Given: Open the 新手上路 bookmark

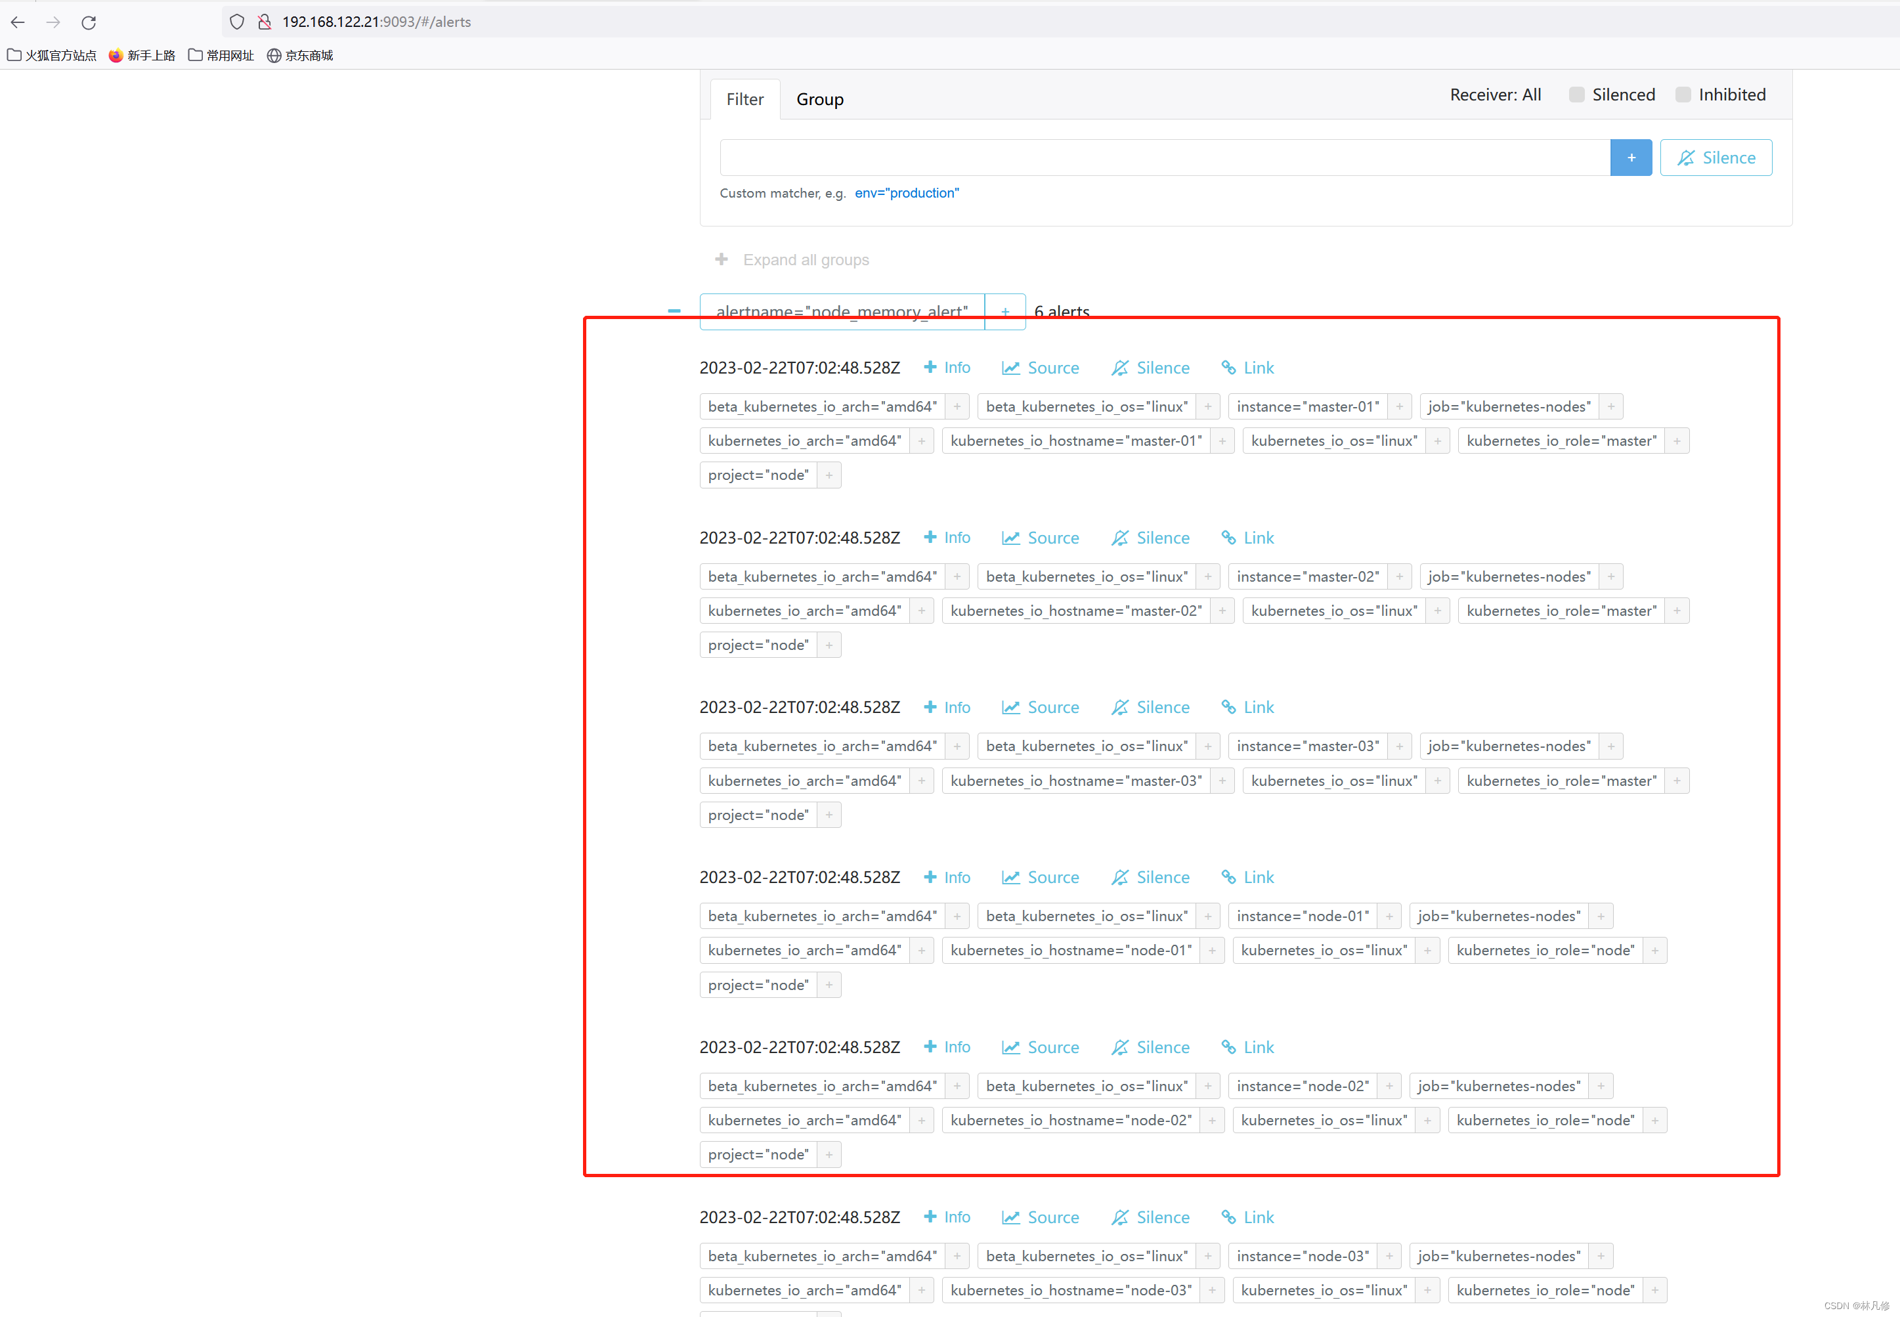Looking at the screenshot, I should coord(142,55).
